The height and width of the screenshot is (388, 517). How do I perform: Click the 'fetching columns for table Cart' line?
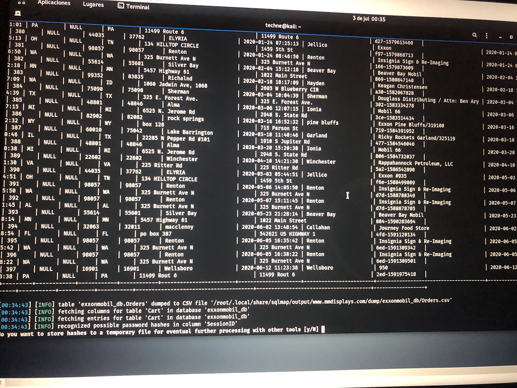(x=125, y=311)
